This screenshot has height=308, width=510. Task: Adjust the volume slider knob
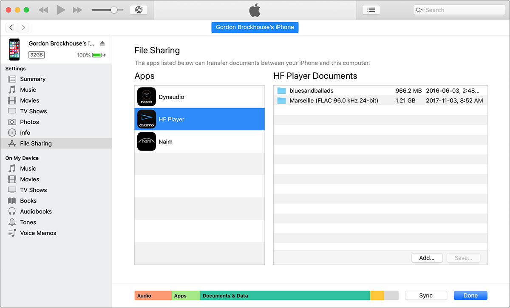click(114, 10)
